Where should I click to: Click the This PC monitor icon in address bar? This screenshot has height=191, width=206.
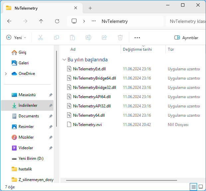[x=74, y=21]
